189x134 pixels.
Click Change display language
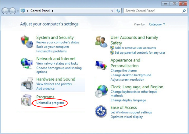(128, 100)
